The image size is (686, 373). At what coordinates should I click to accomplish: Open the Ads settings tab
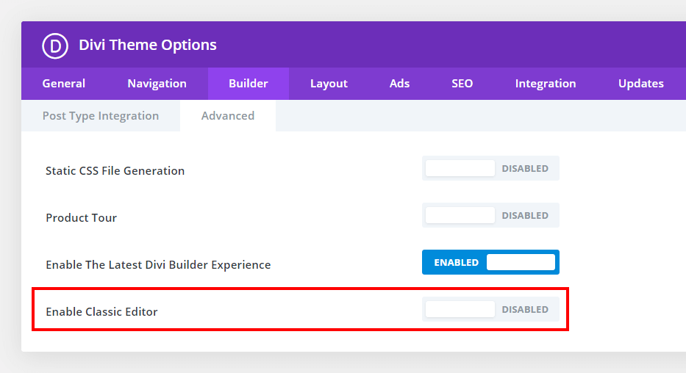pos(399,84)
